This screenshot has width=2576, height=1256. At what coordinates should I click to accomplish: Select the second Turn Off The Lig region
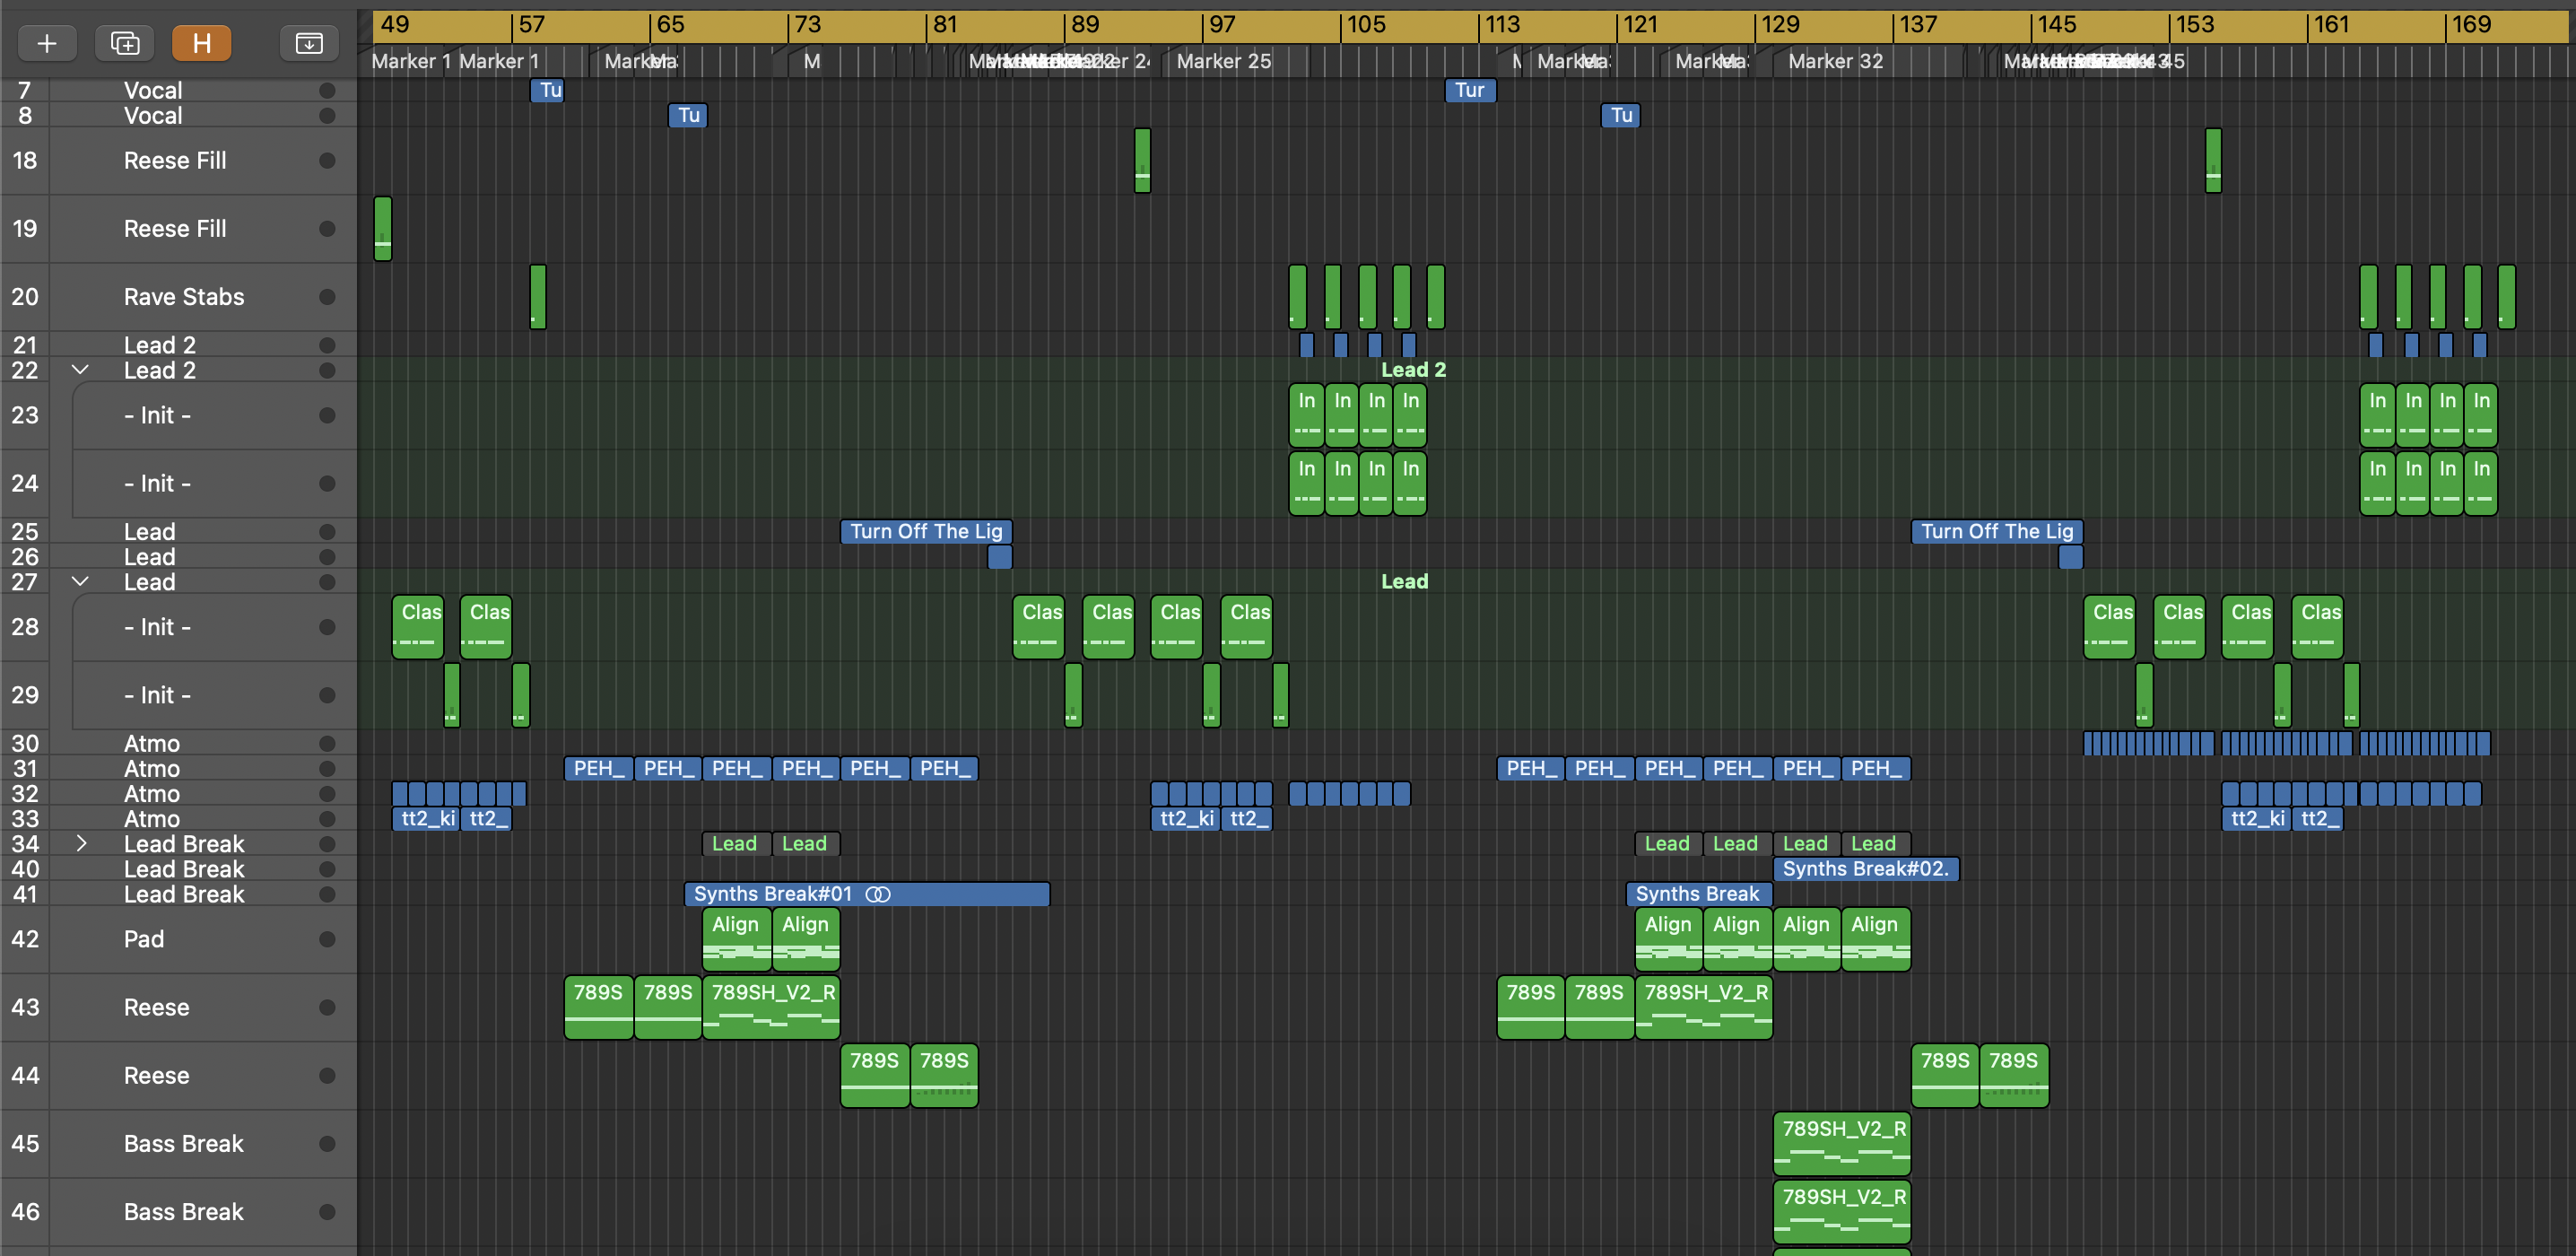point(1997,531)
